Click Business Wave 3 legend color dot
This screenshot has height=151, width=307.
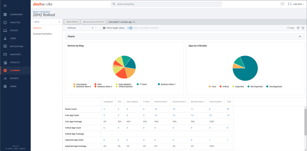[96, 87]
